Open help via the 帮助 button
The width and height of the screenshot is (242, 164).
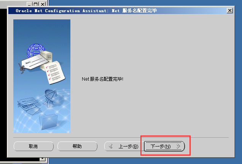(77, 146)
